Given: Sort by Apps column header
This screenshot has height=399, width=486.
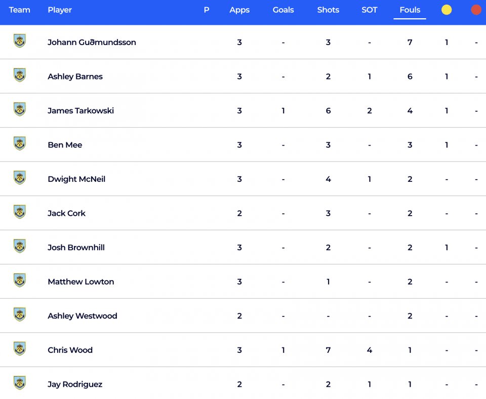Looking at the screenshot, I should click(239, 10).
